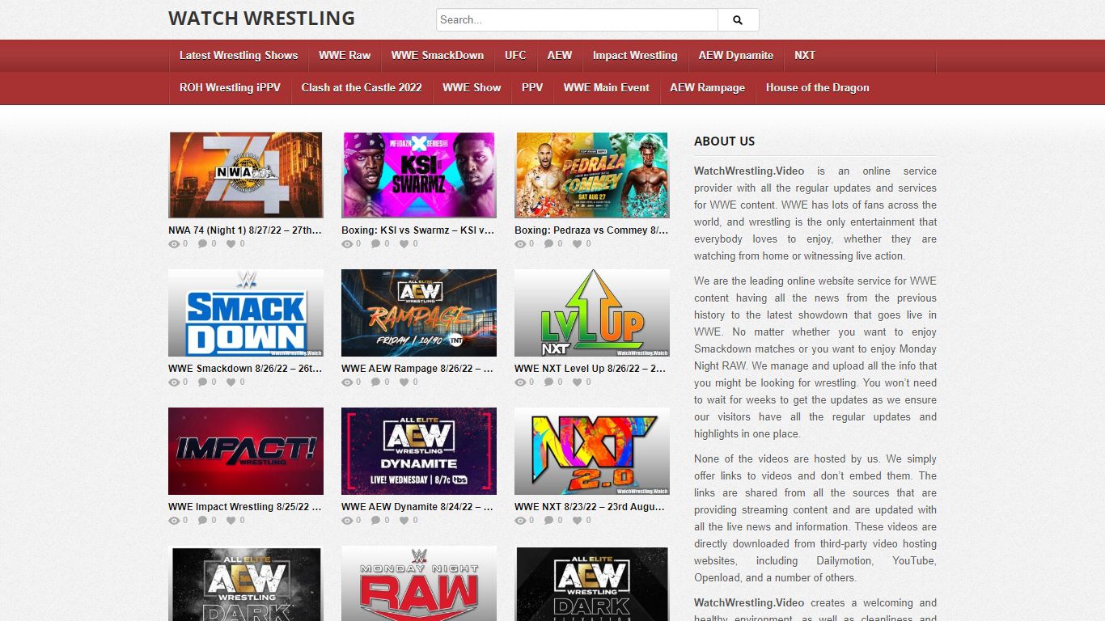
Task: Click the Impact Wrestling thumbnail
Action: pos(246,451)
